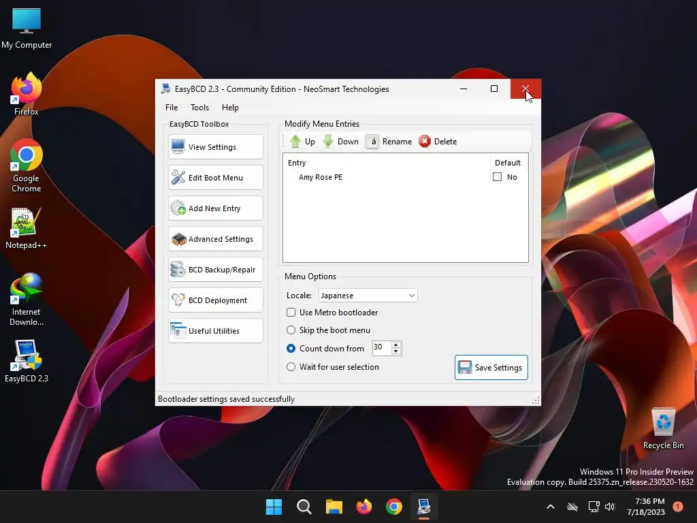Click the countdown seconds field showing 30
Viewport: 697px width, 523px height.
coord(381,347)
